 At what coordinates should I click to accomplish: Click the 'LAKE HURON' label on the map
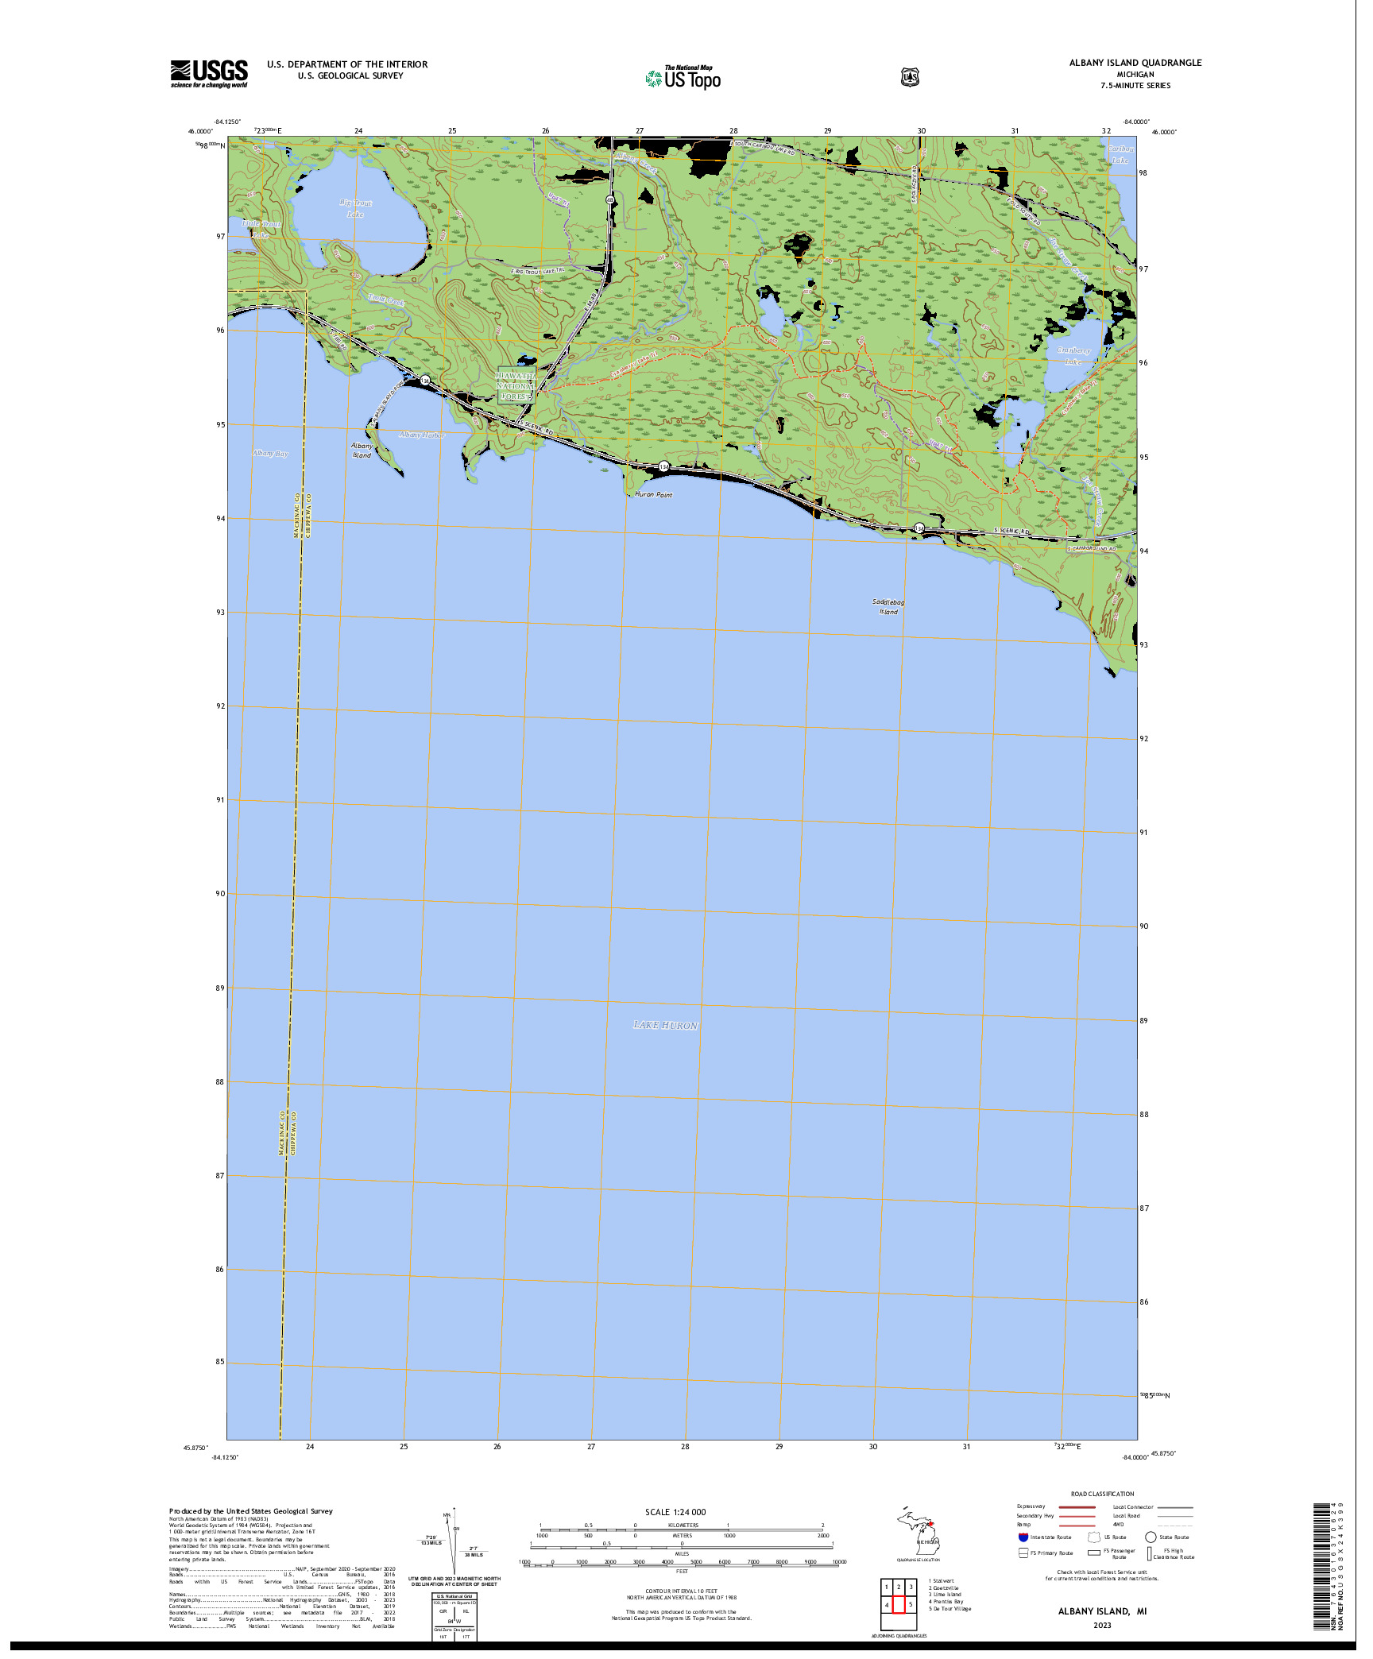pos(666,1026)
